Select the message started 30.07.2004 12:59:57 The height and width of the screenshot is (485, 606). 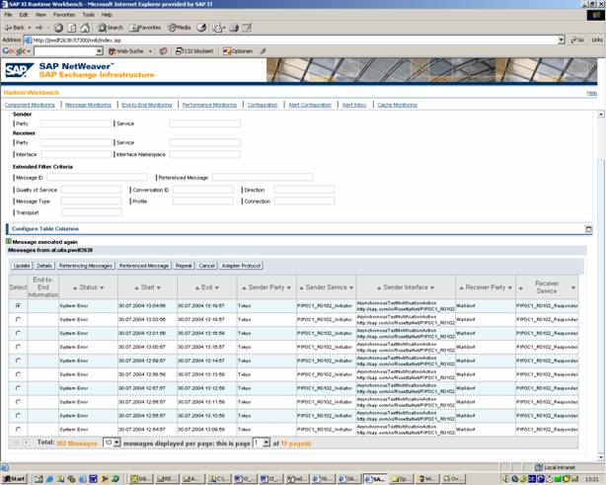(18, 361)
